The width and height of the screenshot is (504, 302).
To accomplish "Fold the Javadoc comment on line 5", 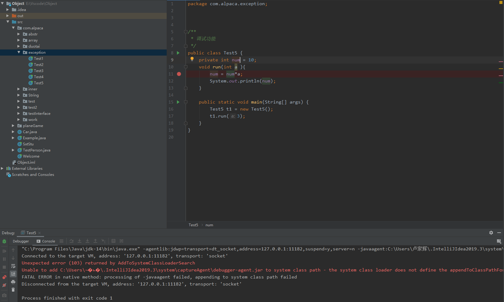I will coord(186,32).
